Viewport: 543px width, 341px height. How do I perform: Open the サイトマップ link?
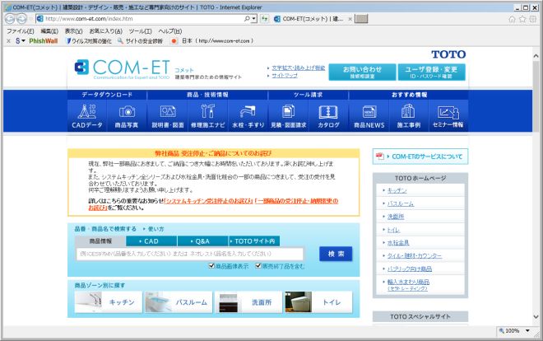pos(285,76)
